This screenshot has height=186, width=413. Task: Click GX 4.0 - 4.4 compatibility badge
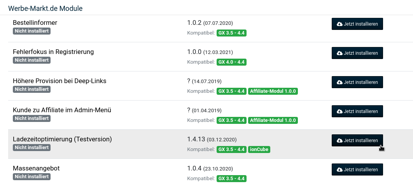[x=231, y=62]
